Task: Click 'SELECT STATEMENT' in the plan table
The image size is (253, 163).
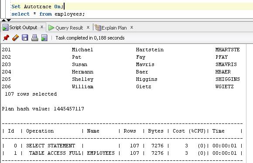Action: pos(51,146)
